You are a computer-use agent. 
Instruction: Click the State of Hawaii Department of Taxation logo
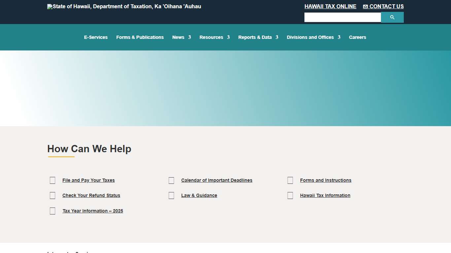[124, 6]
